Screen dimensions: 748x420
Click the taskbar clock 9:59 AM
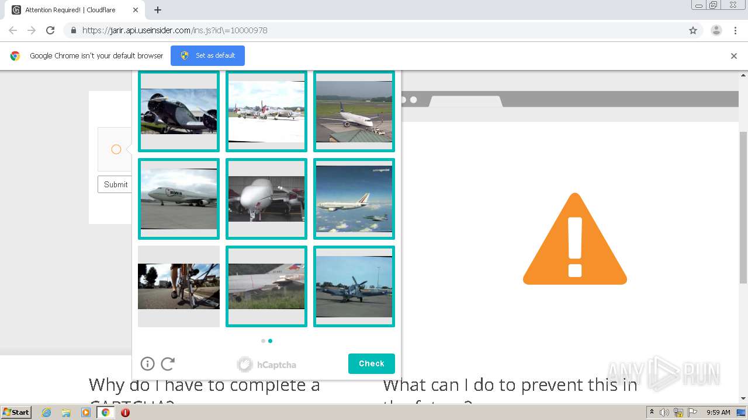(x=718, y=412)
